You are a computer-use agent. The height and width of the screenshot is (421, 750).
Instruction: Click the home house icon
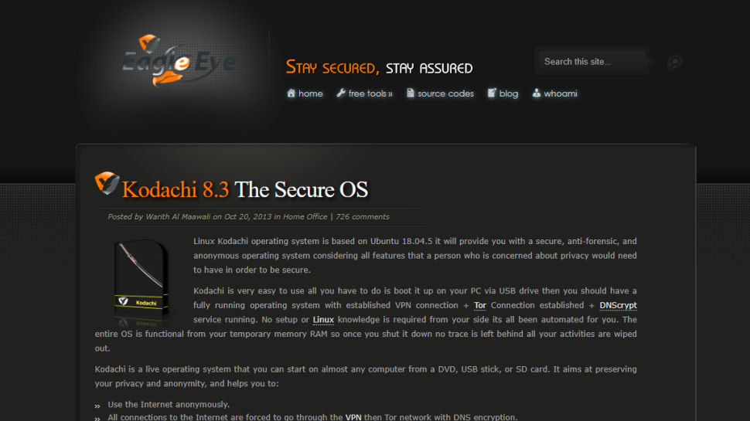(x=291, y=93)
